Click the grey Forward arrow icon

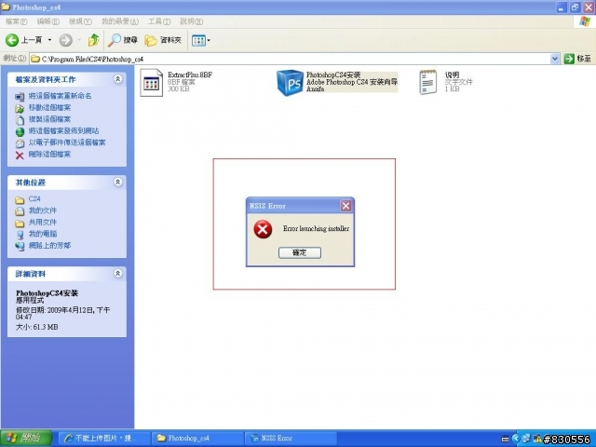[x=66, y=40]
